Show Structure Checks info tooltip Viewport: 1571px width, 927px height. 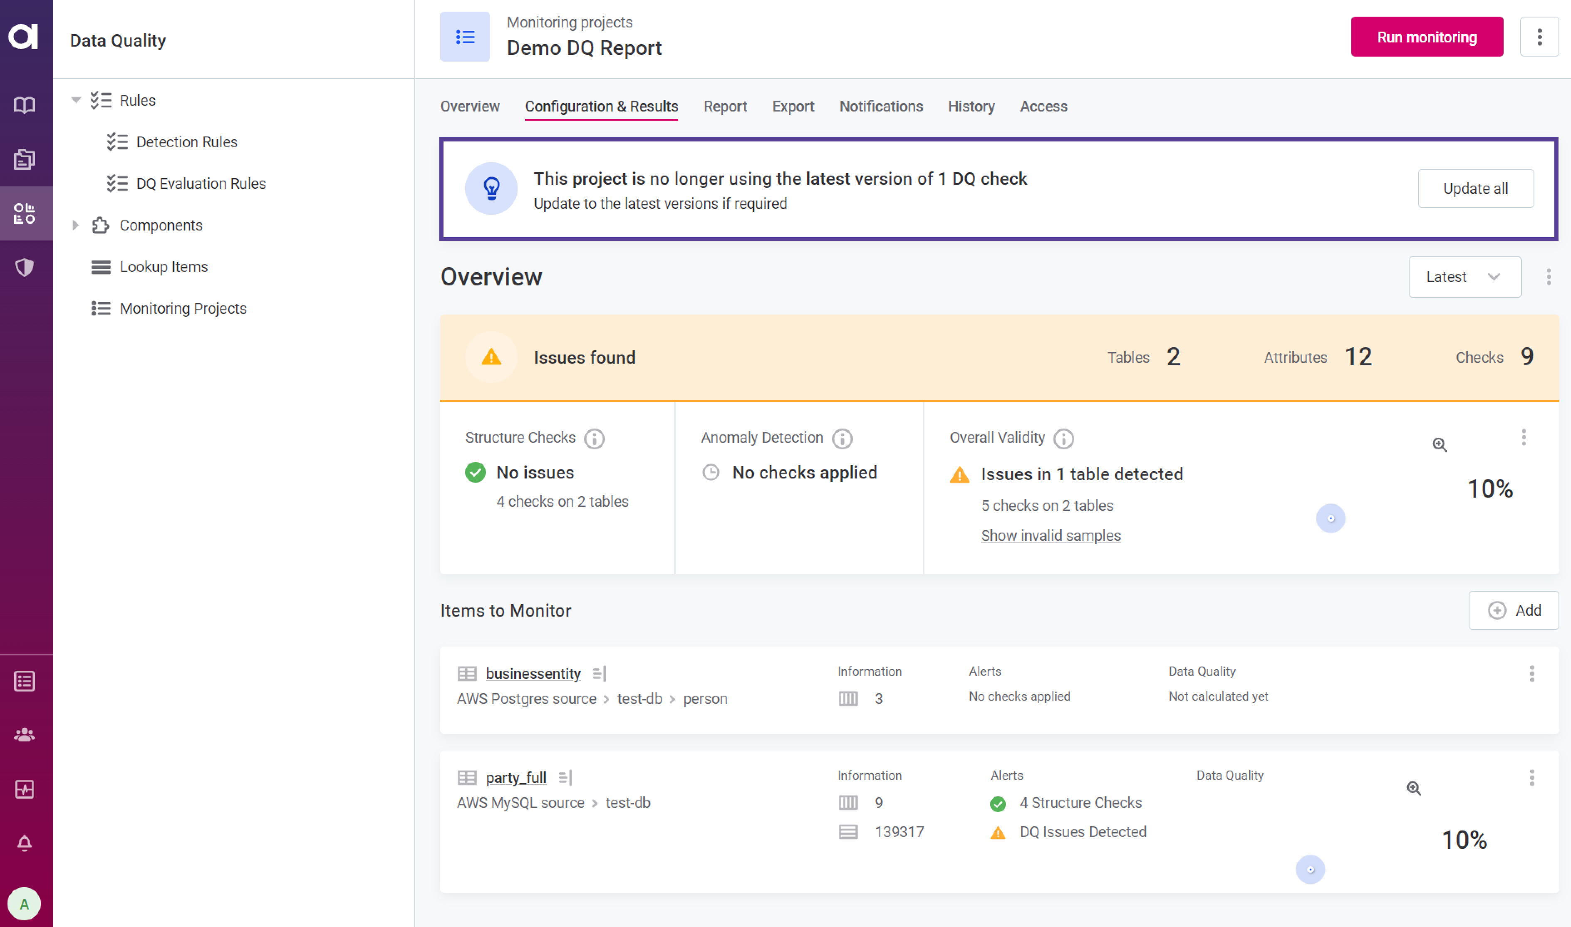tap(594, 439)
